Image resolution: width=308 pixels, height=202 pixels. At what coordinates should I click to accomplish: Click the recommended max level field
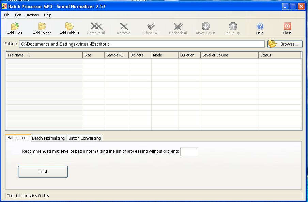point(189,151)
